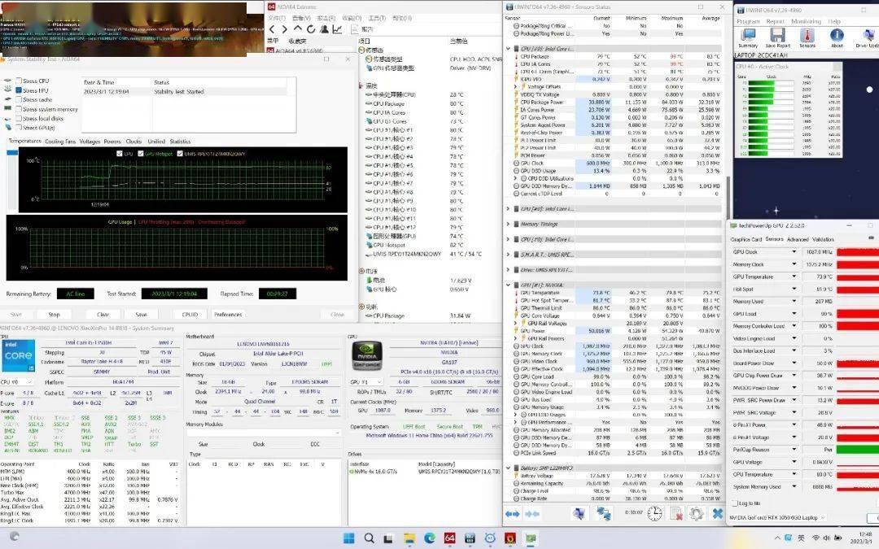Enable the Stress GPU(s) checkbox
This screenshot has height=549, width=879.
pyautogui.click(x=19, y=128)
